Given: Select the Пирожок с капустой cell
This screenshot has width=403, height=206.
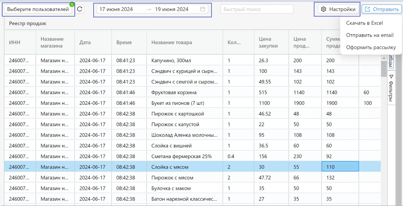Looking at the screenshot, I should [185, 124].
